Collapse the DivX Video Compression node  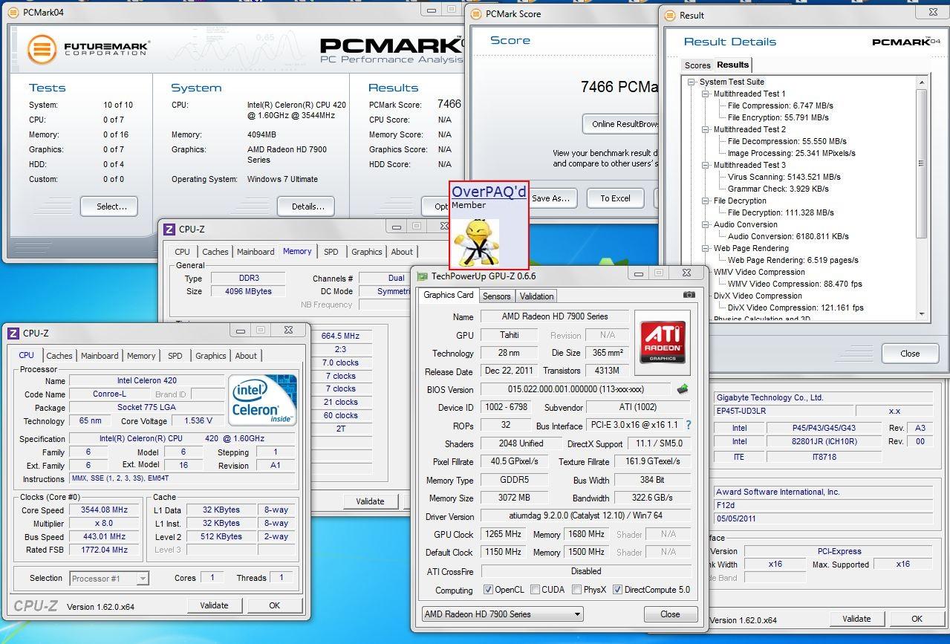(706, 296)
